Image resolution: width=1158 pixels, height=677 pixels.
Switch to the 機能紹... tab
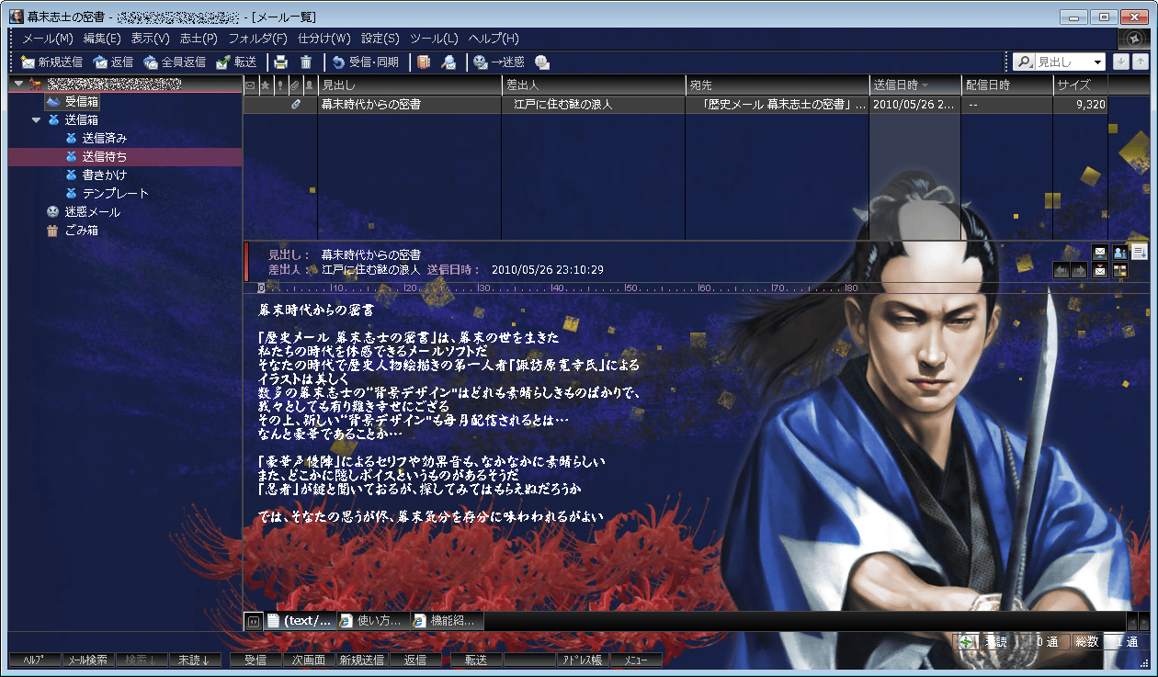[x=448, y=620]
